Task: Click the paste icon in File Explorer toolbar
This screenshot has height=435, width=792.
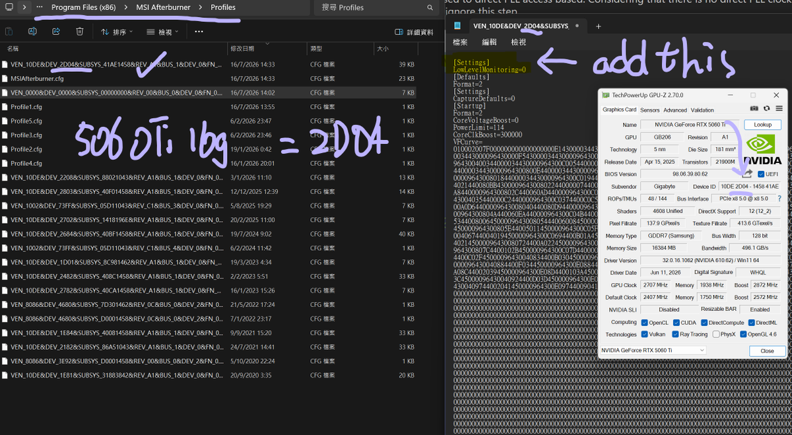Action: [9, 32]
